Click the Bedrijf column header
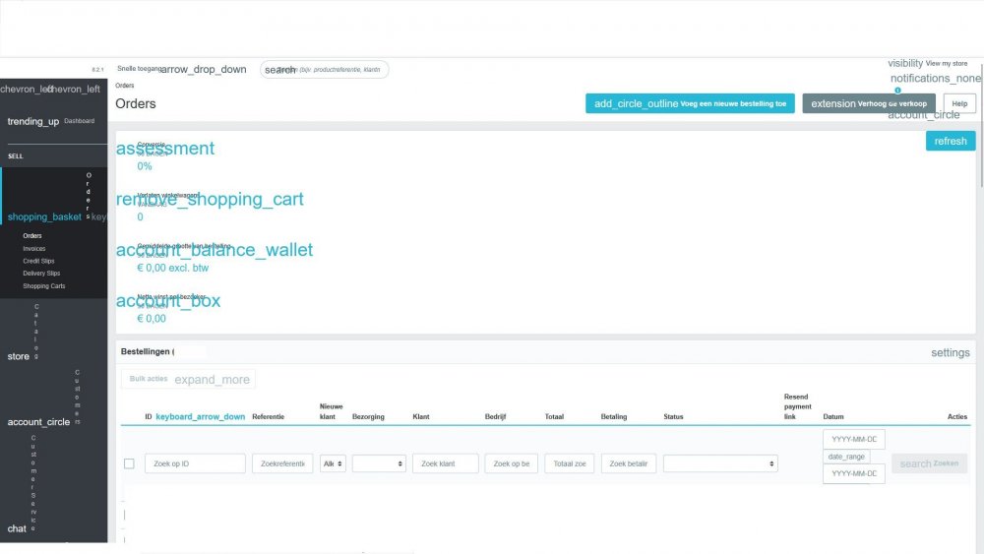This screenshot has height=554, width=984. click(495, 416)
